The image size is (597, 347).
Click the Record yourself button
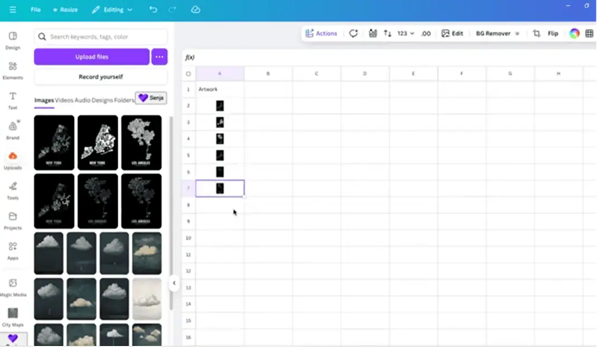pyautogui.click(x=101, y=77)
